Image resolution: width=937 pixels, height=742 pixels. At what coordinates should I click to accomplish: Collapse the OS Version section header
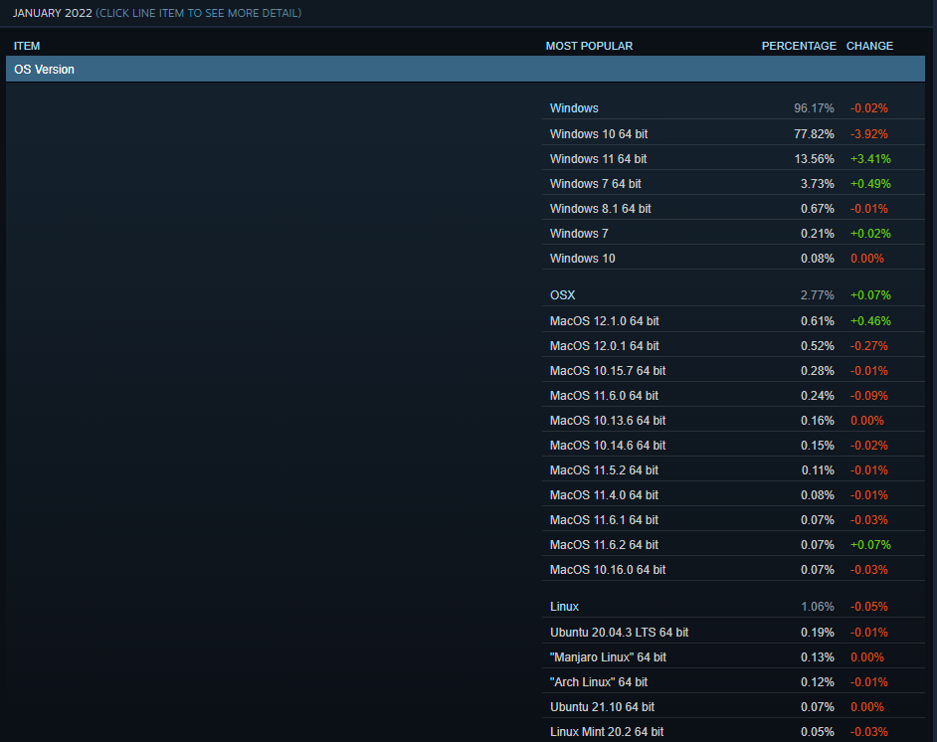point(465,70)
